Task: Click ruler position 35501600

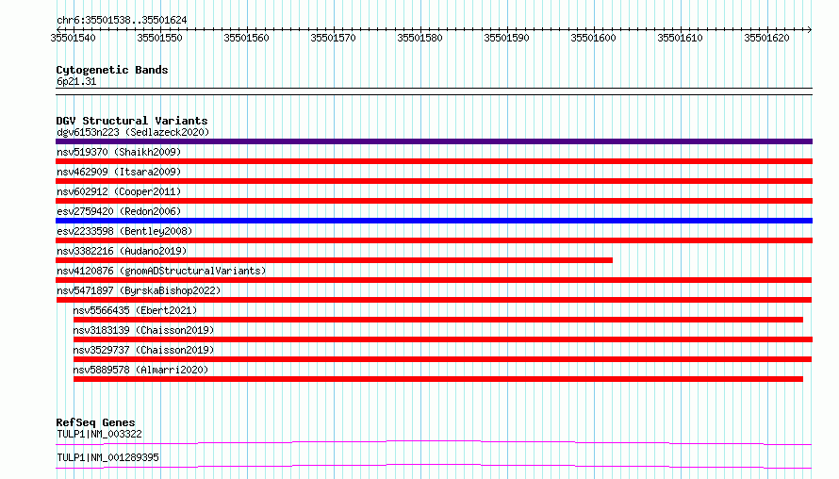Action: pyautogui.click(x=593, y=38)
